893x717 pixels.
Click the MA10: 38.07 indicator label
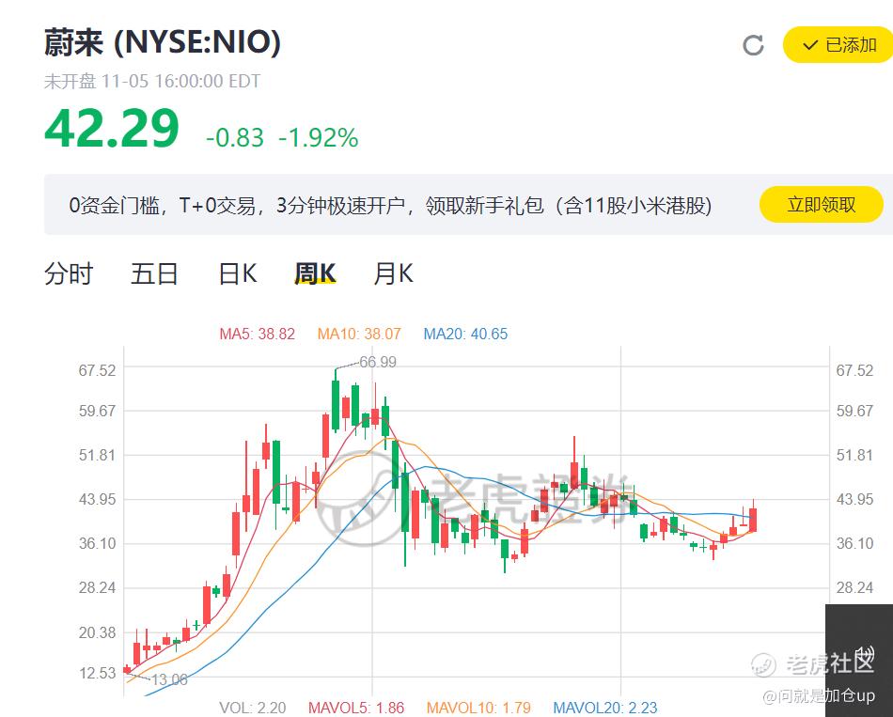point(359,334)
